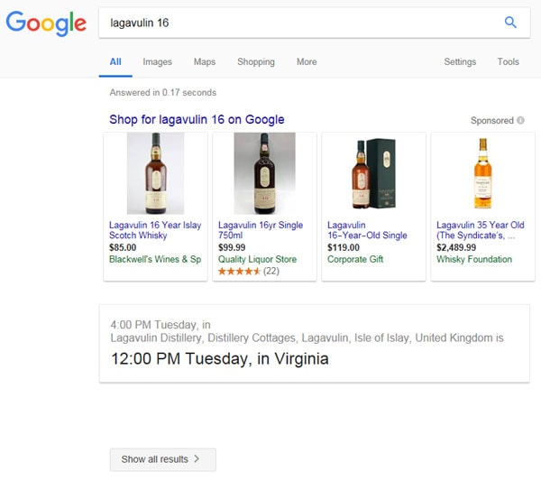Click the Lagavulin 35 Year Old bottle image
The height and width of the screenshot is (481, 541).
(482, 174)
